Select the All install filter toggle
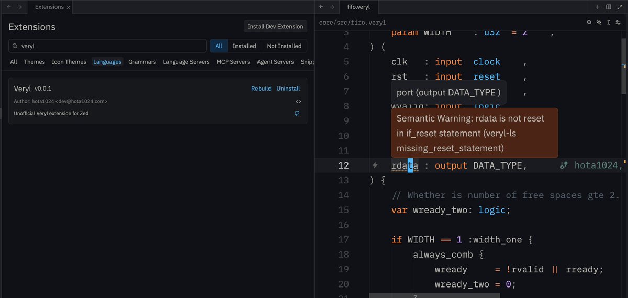The width and height of the screenshot is (628, 298). (219, 46)
